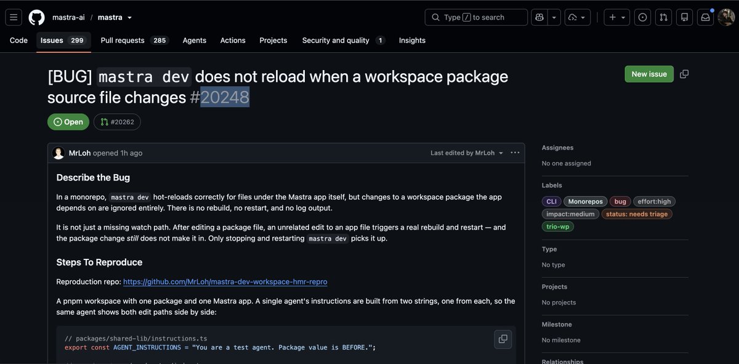Copy issue link using icon beside New issue

pos(684,74)
